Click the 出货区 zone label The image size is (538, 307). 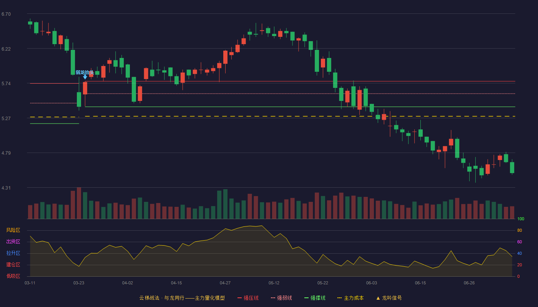point(13,242)
